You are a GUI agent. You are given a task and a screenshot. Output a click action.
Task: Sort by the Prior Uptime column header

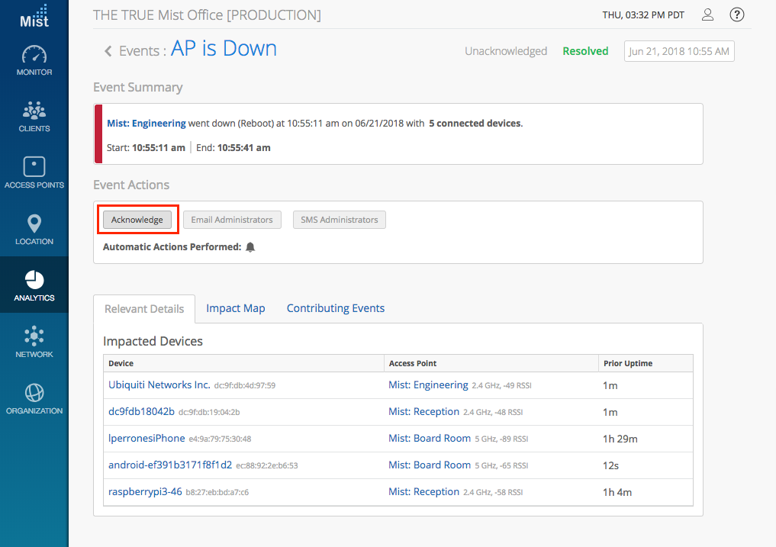(x=628, y=363)
